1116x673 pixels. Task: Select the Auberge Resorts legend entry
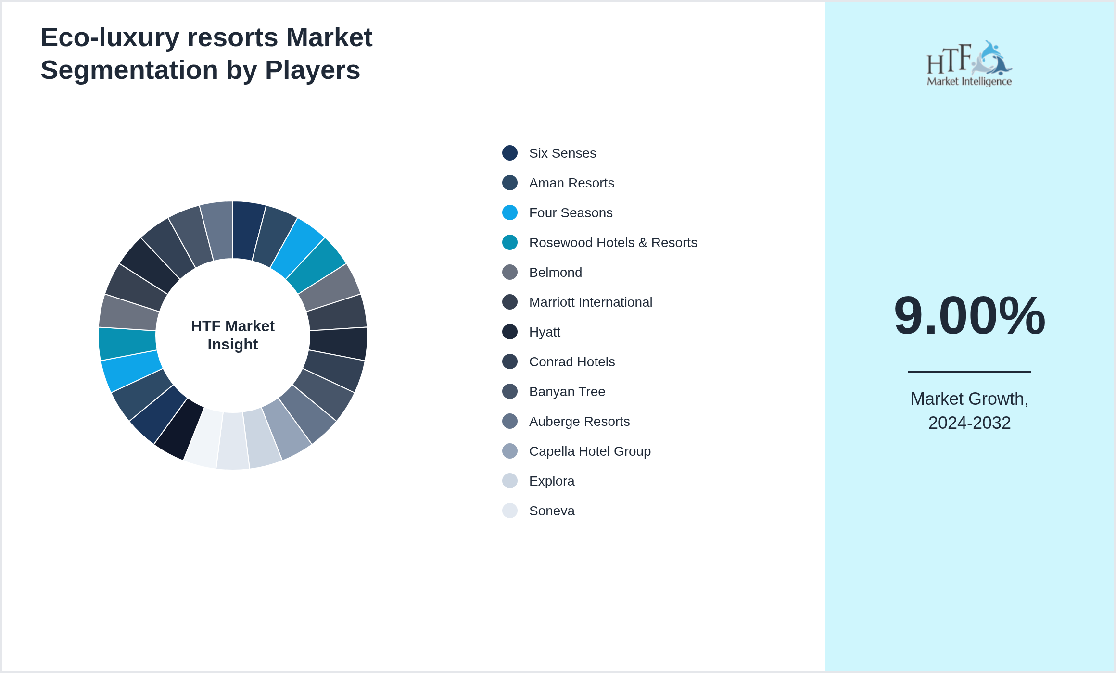point(566,421)
